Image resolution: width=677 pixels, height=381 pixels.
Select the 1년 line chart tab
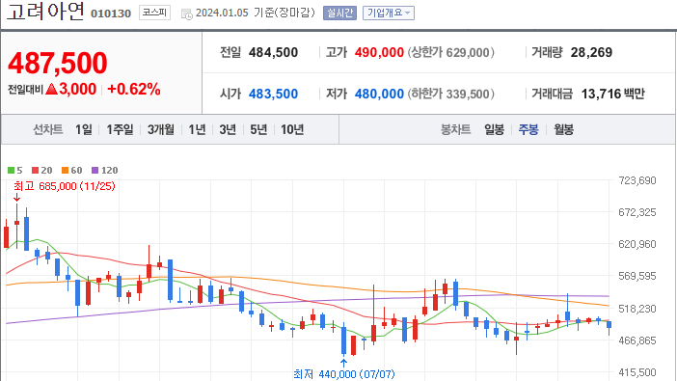197,129
